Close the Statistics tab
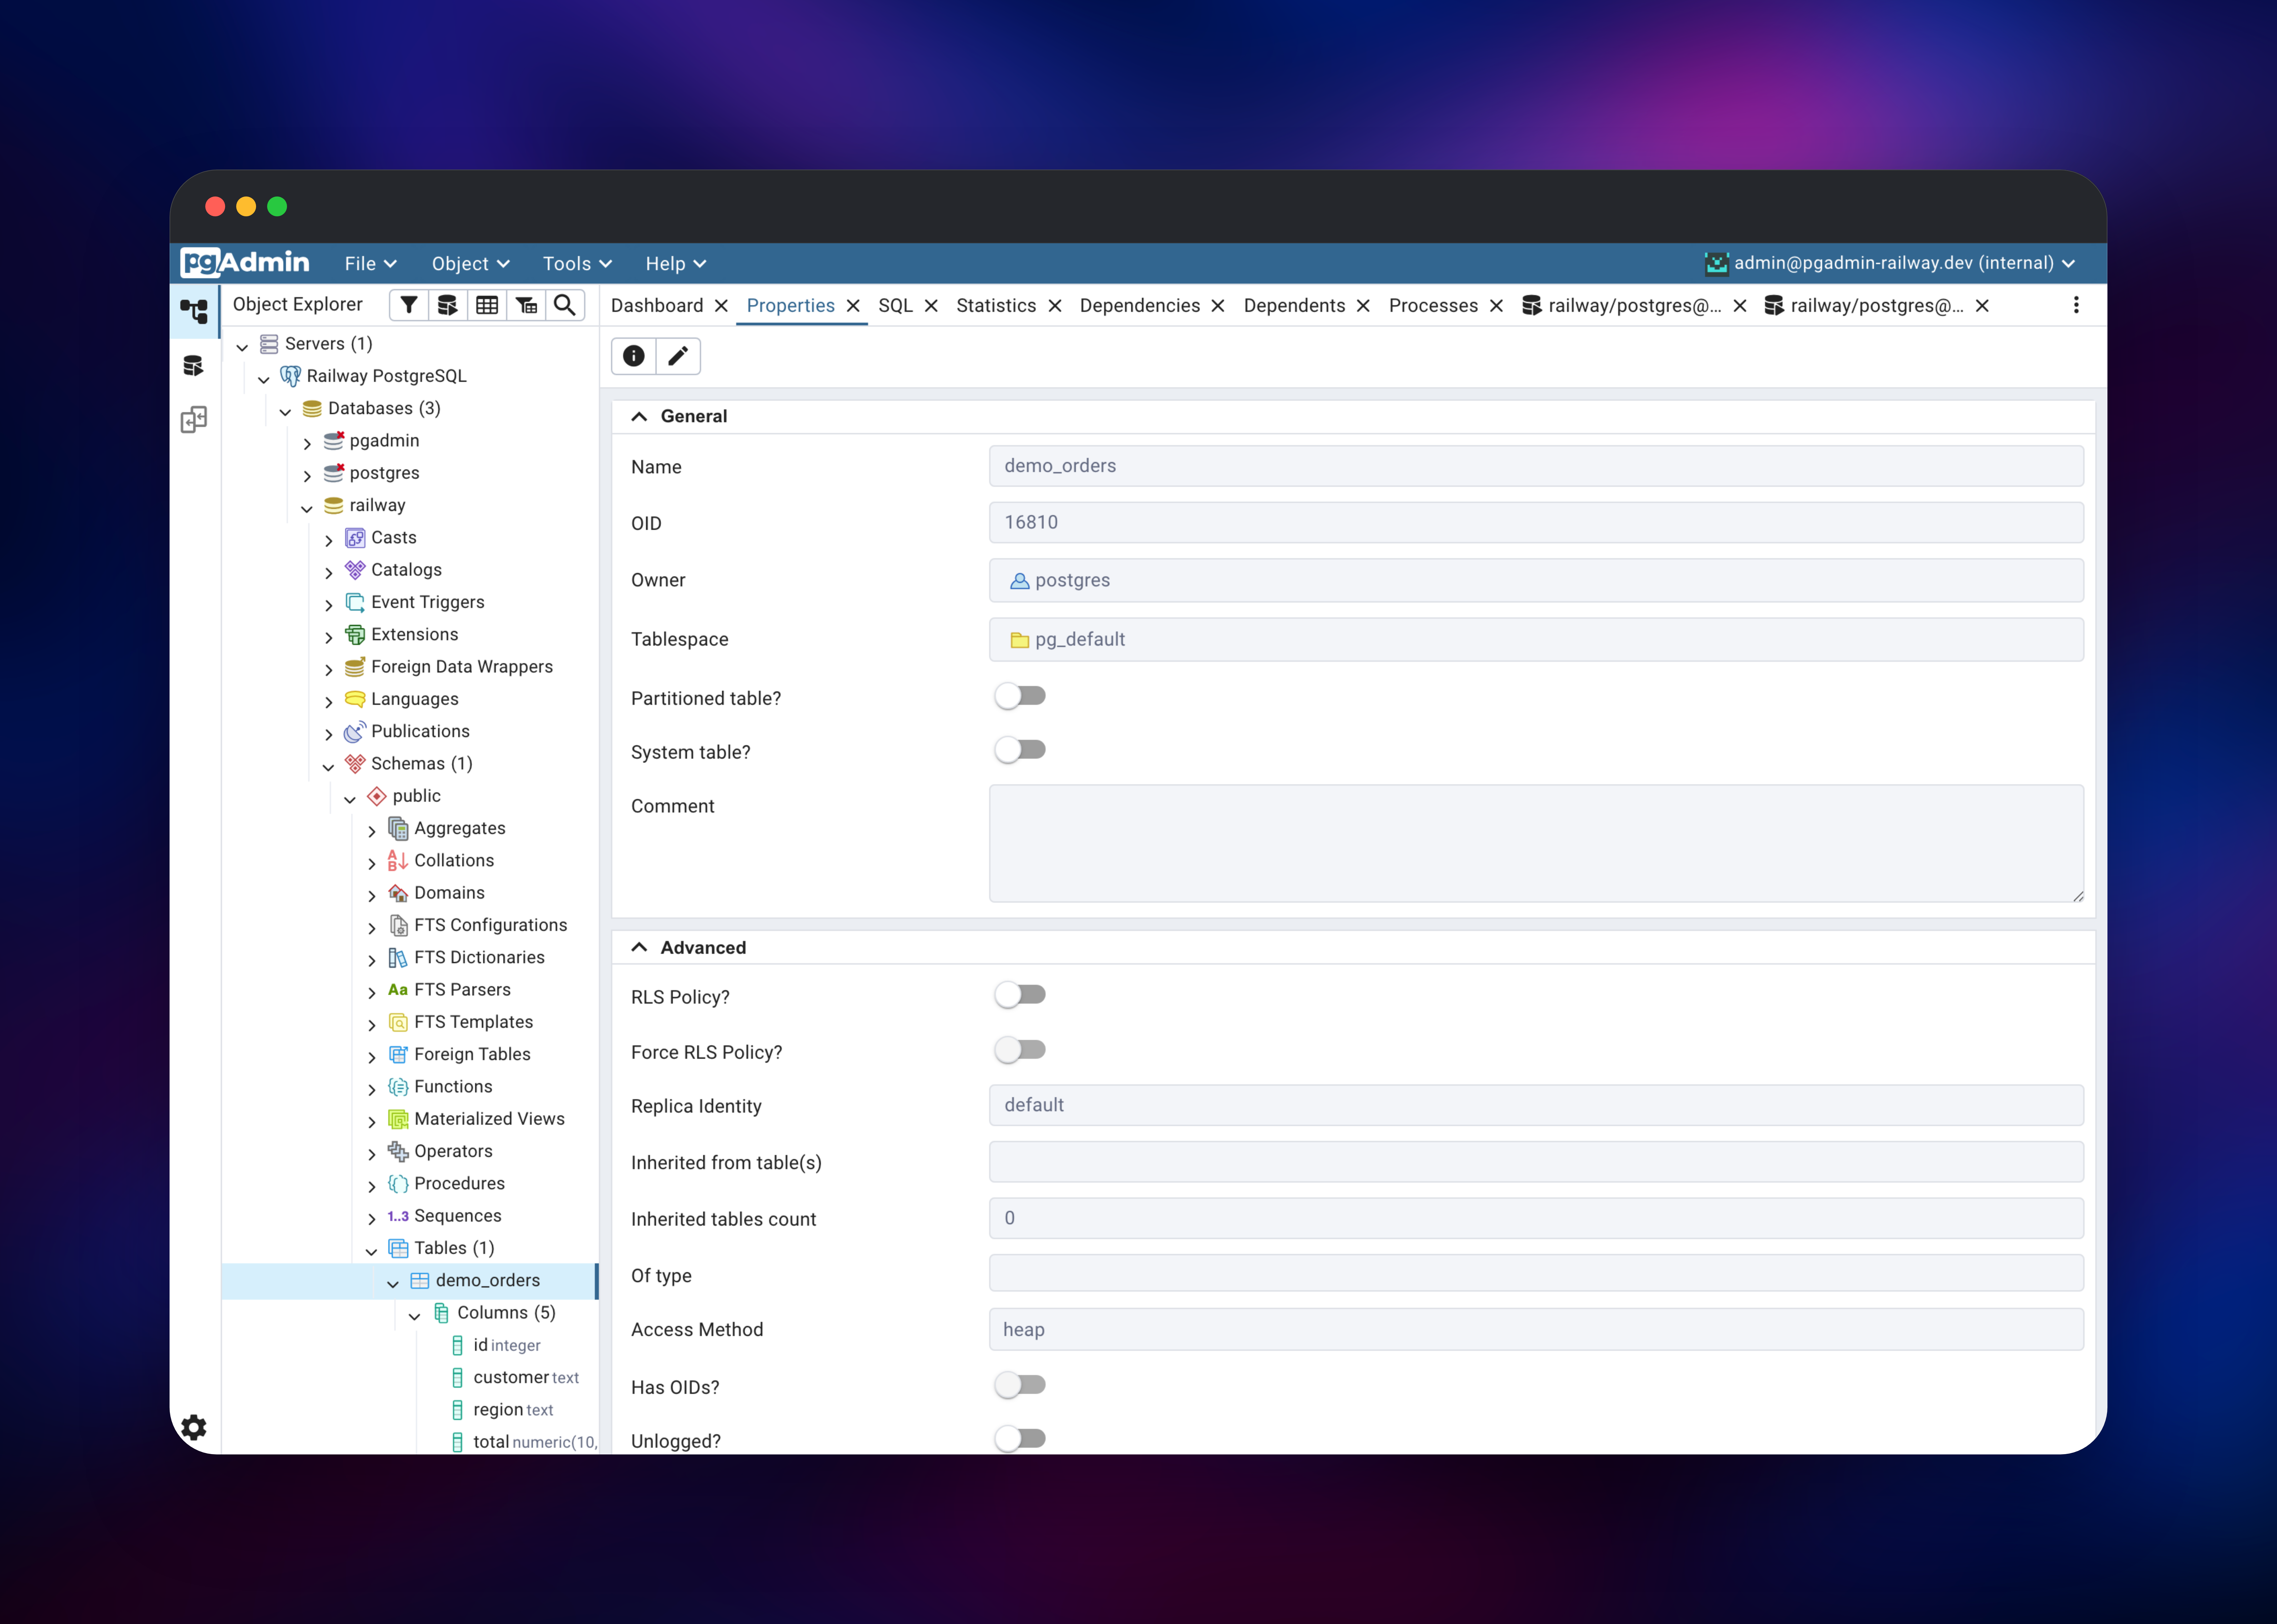The image size is (2277, 1624). 1055,306
